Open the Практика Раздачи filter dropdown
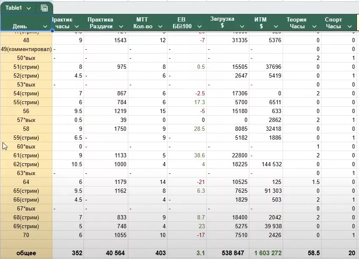 [121, 27]
